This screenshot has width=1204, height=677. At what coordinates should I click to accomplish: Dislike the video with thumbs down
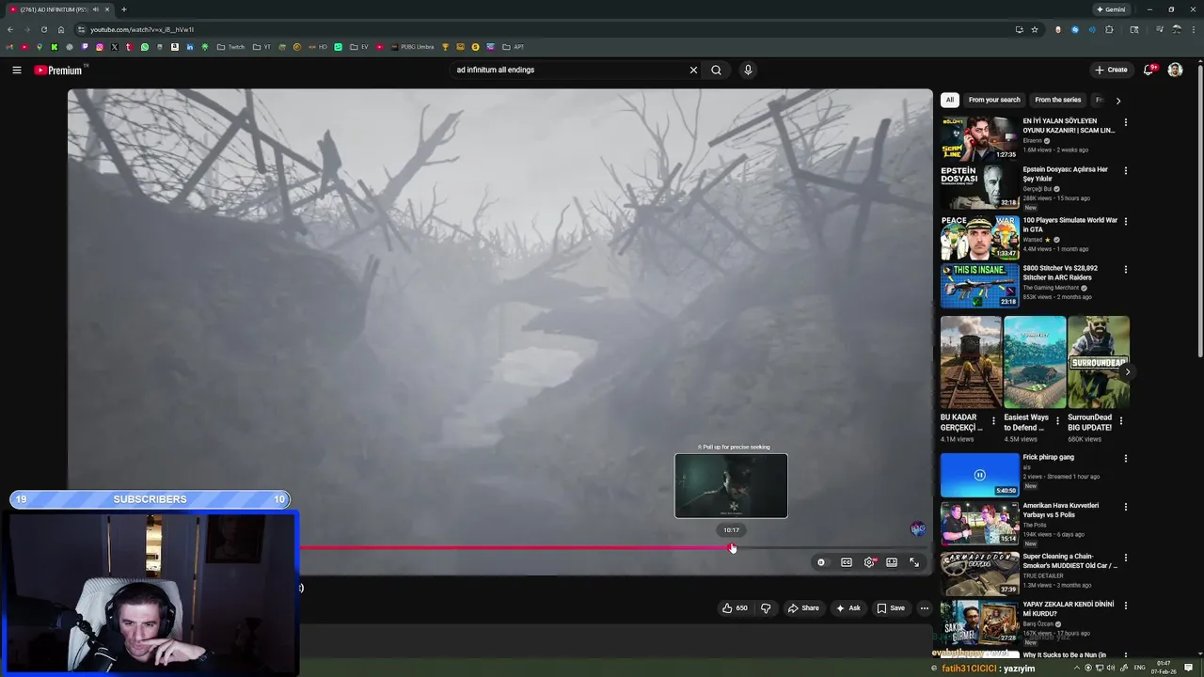766,608
